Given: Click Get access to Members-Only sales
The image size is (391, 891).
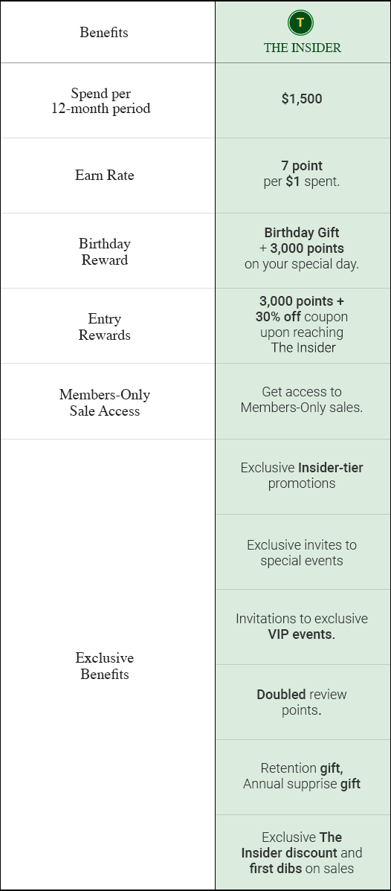Looking at the screenshot, I should coord(302,399).
